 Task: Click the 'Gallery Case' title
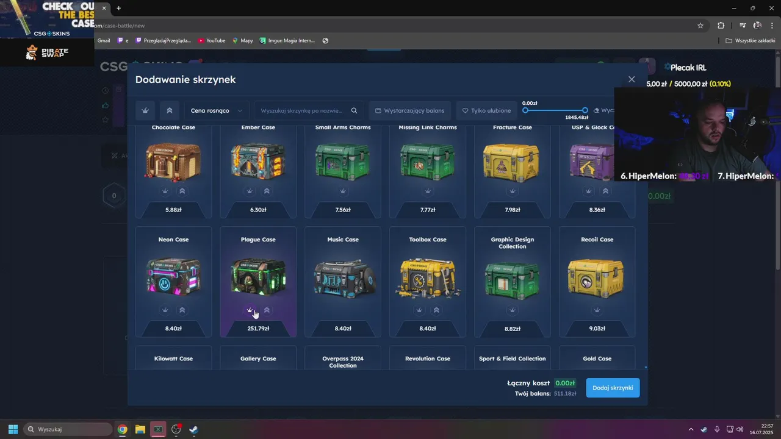tap(258, 359)
